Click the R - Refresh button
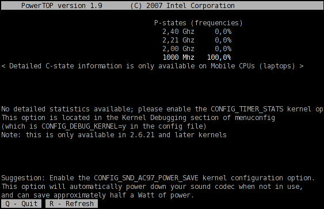 point(71,204)
